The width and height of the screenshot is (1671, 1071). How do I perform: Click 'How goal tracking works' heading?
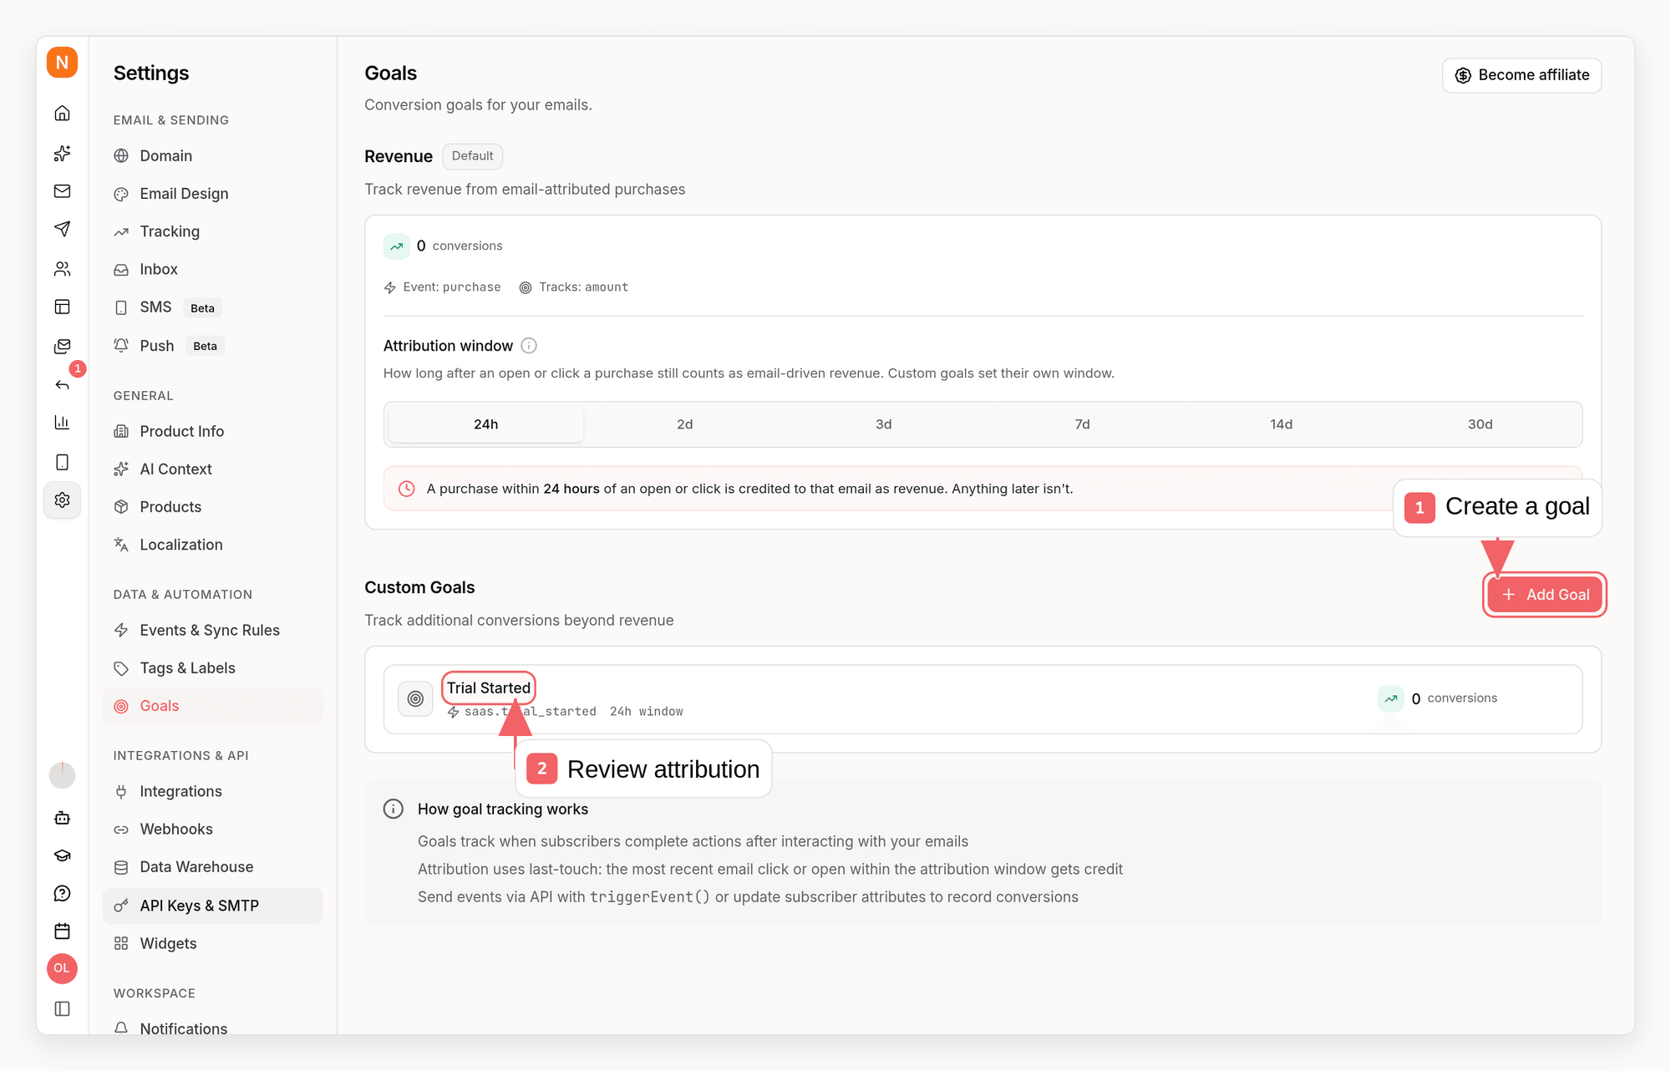coord(503,809)
